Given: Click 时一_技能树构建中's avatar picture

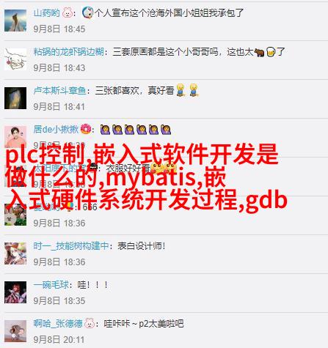Looking at the screenshot, I should 15,253.
